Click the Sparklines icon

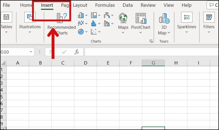click(x=187, y=17)
